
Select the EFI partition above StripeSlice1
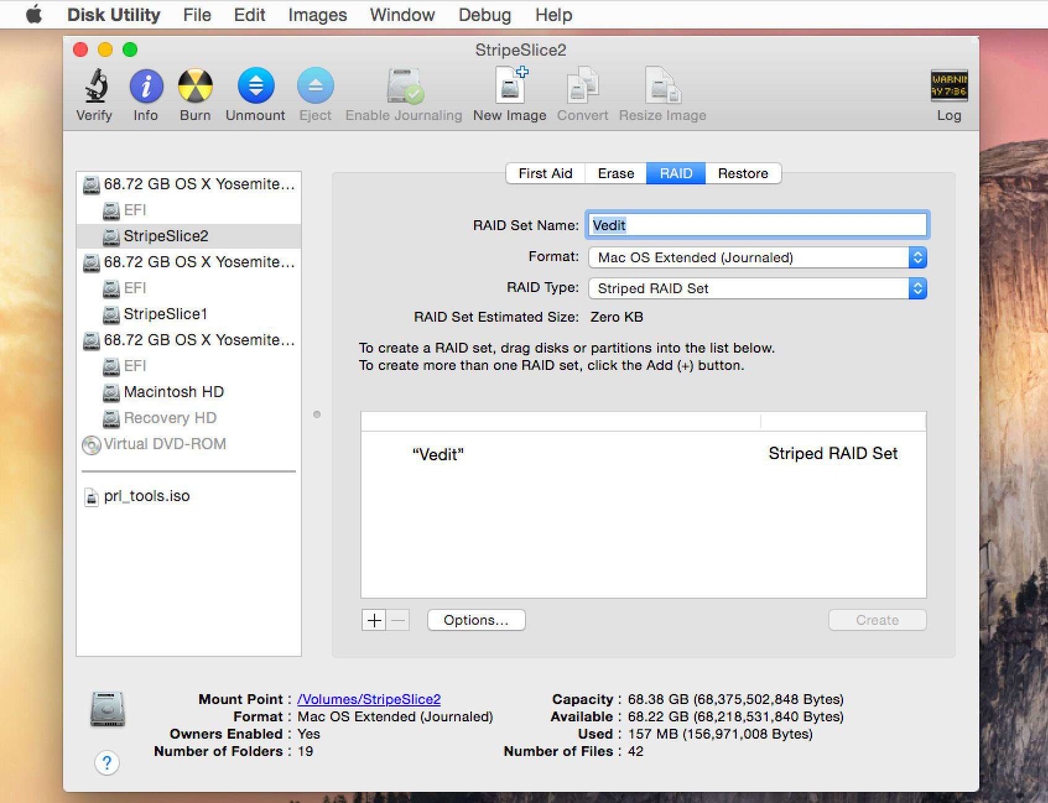pos(189,288)
